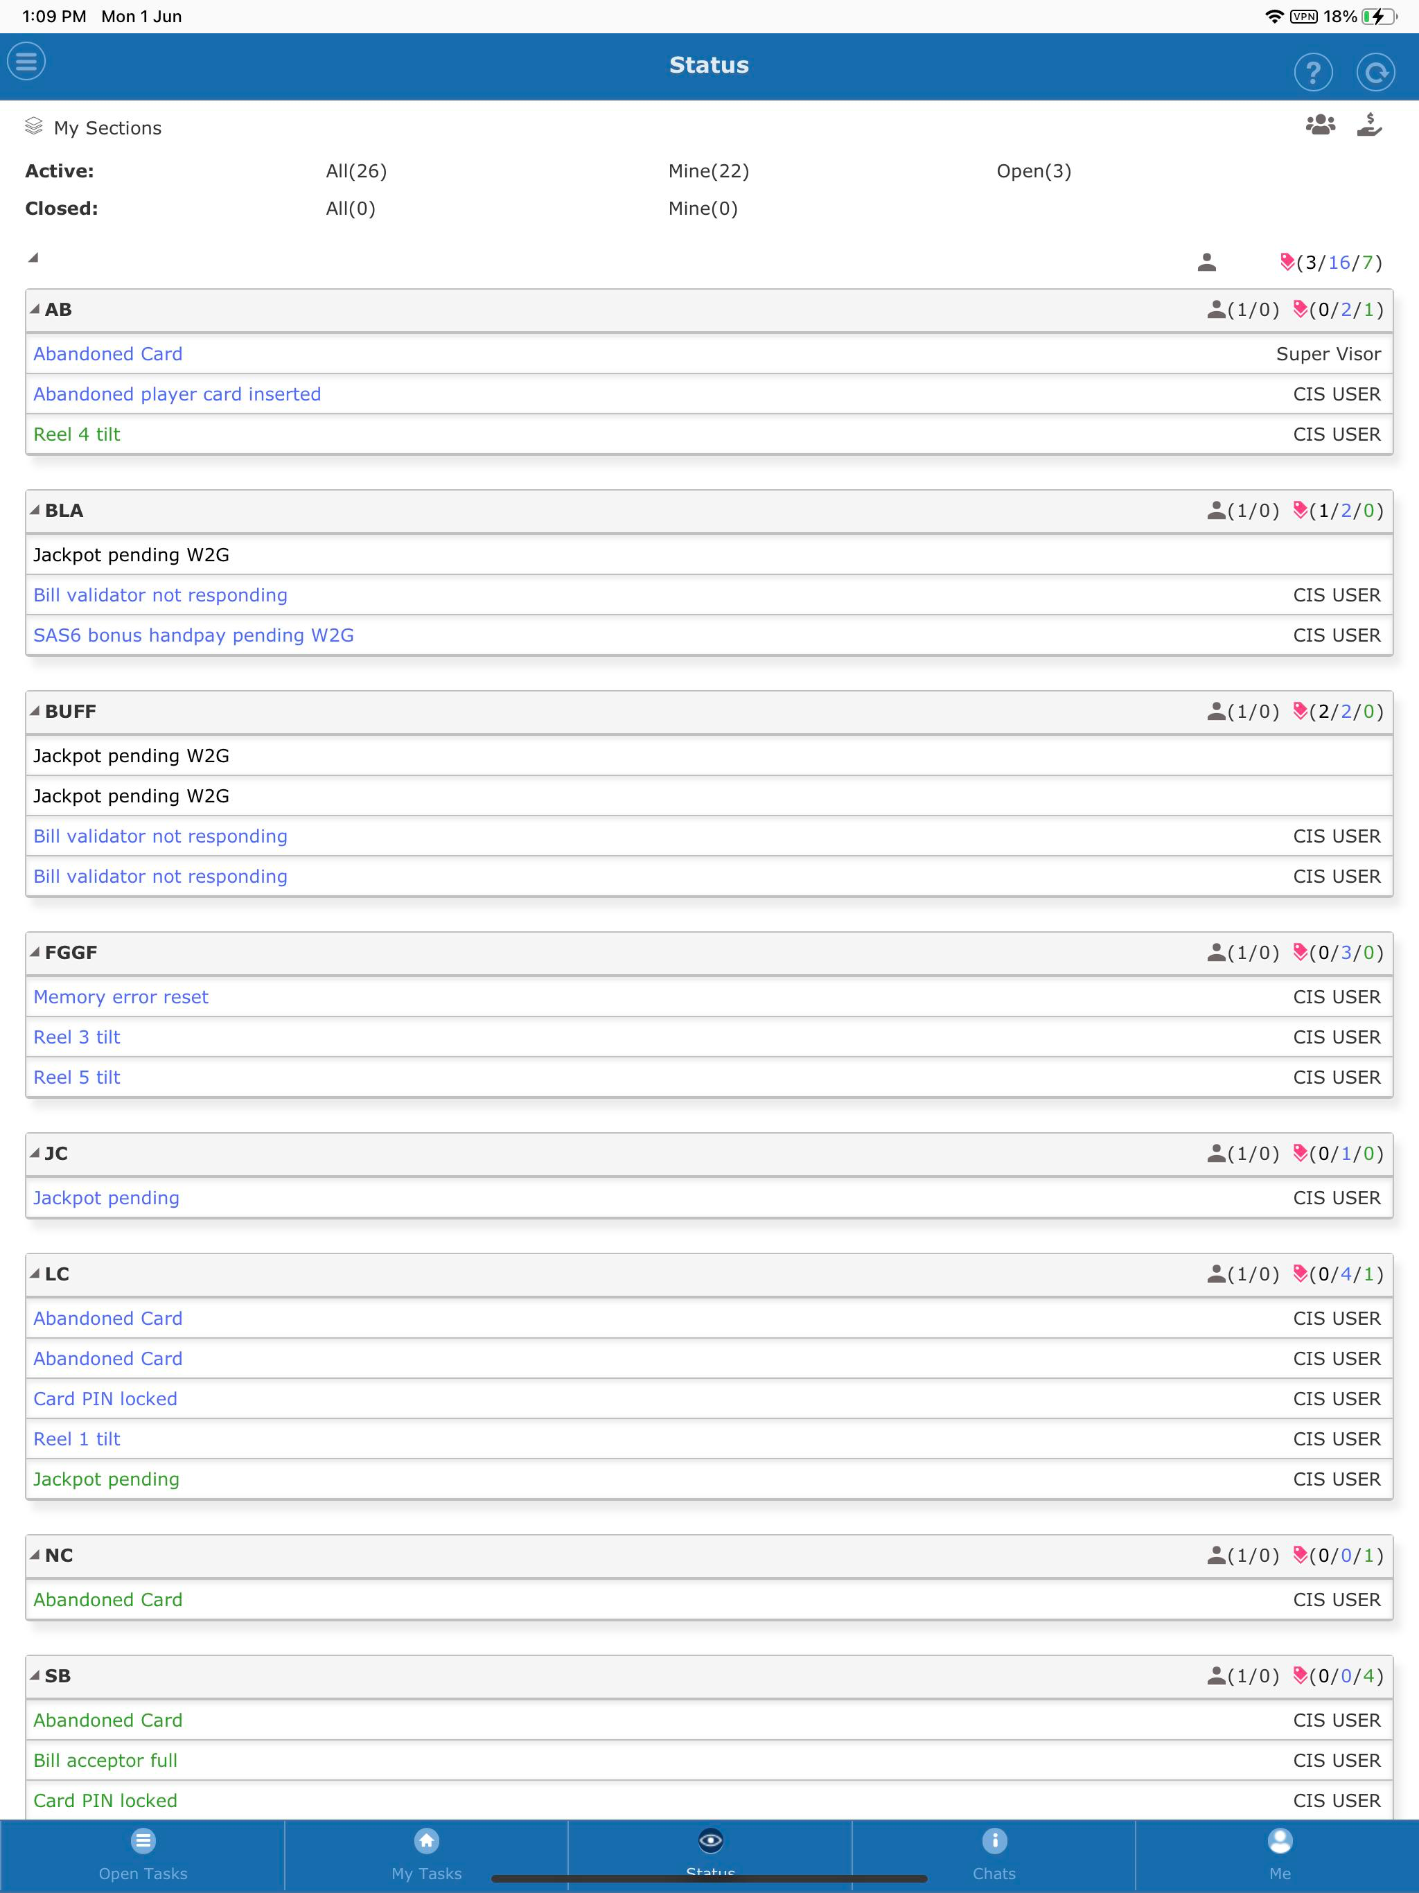Tap the person icon in AB header
1419x1893 pixels.
coord(1216,310)
